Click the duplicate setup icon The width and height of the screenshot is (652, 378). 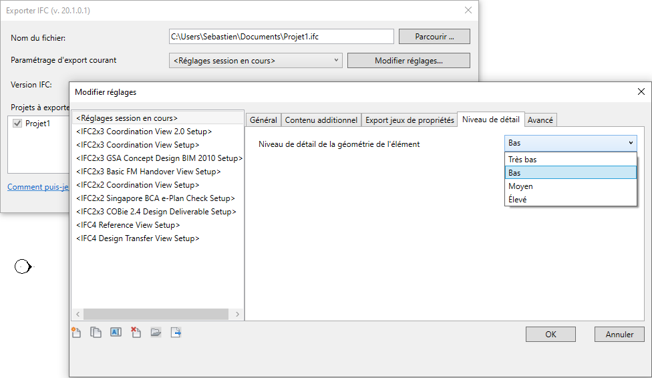[96, 333]
